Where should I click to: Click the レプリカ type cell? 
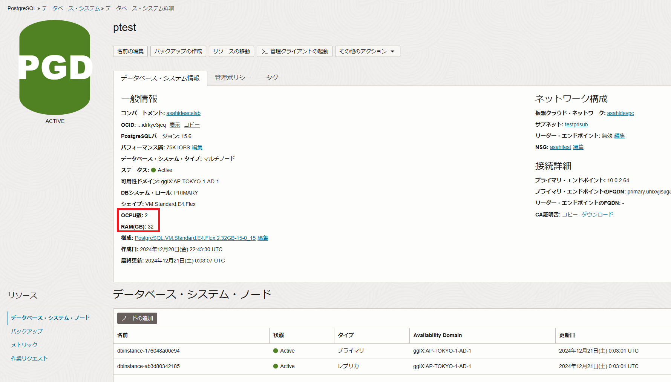(348, 366)
